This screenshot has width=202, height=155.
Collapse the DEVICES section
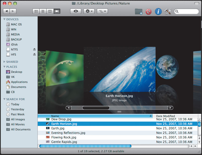(x=4, y=19)
